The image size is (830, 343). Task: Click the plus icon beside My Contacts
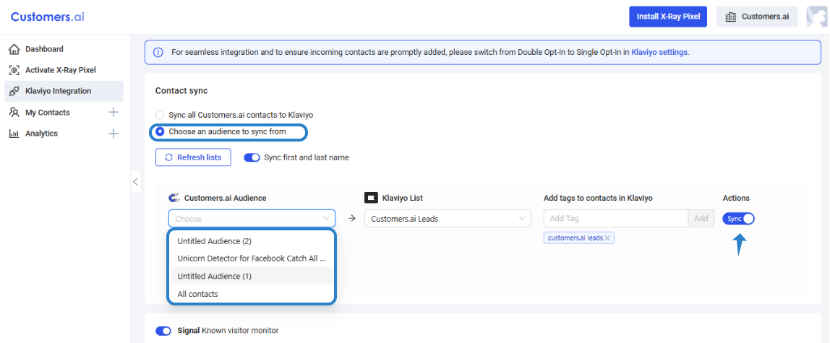113,113
